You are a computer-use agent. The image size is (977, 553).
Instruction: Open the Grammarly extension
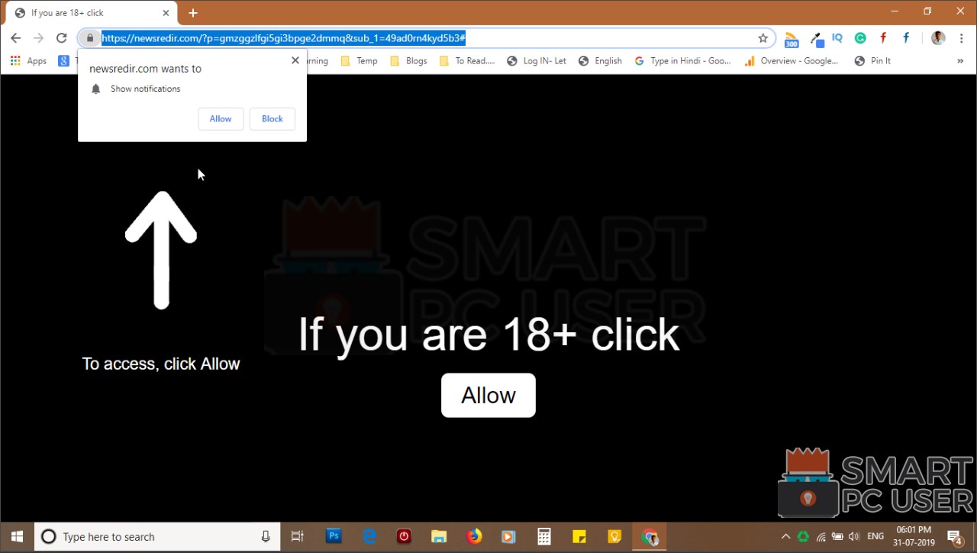tap(860, 37)
